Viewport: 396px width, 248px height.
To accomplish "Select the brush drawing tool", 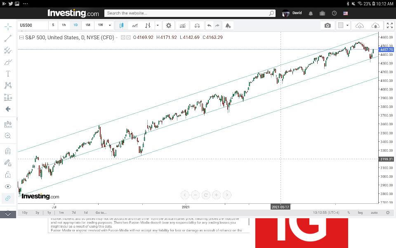I will [x=8, y=62].
